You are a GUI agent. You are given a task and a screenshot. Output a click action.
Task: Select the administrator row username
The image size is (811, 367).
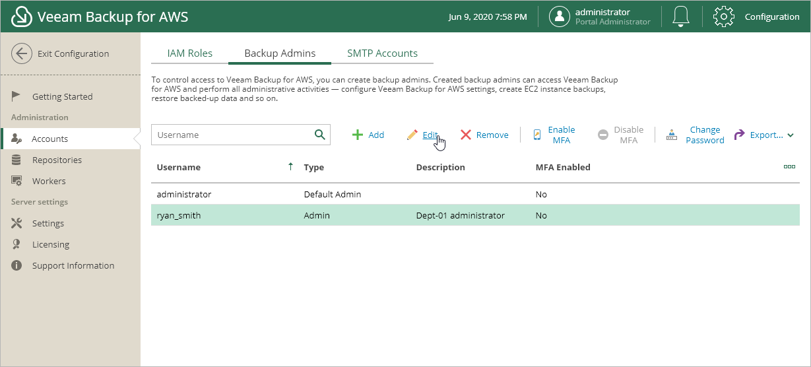pos(184,194)
